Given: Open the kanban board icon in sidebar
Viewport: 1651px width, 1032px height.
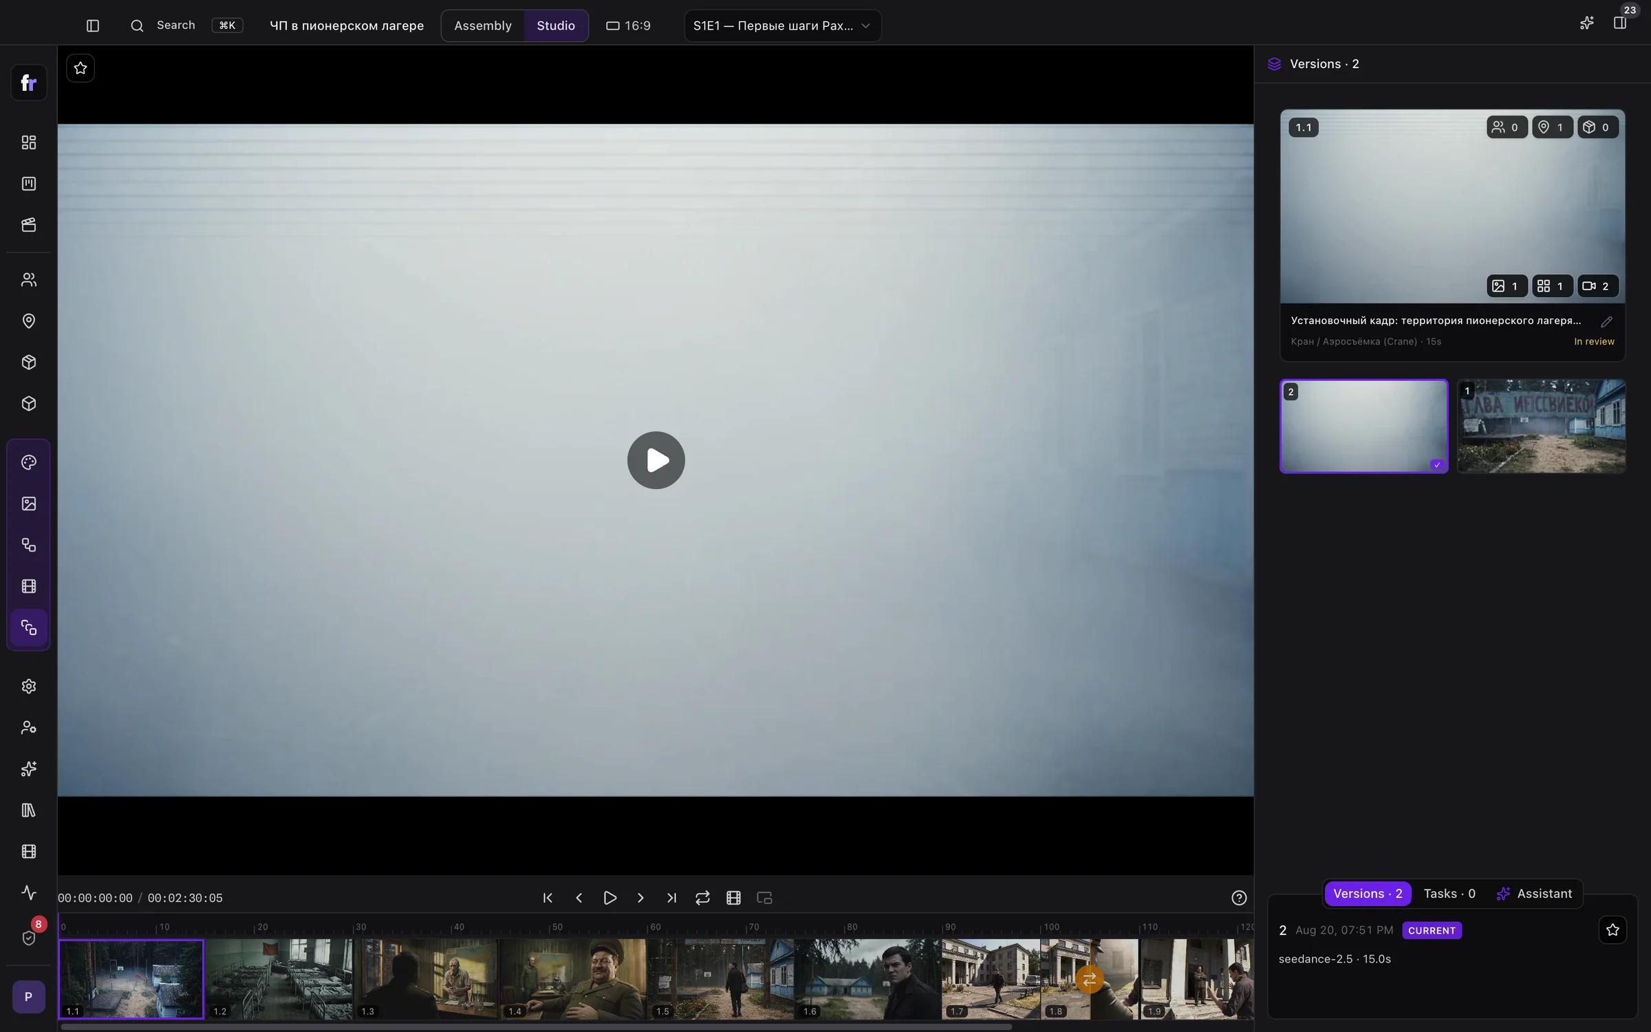Looking at the screenshot, I should pyautogui.click(x=29, y=184).
